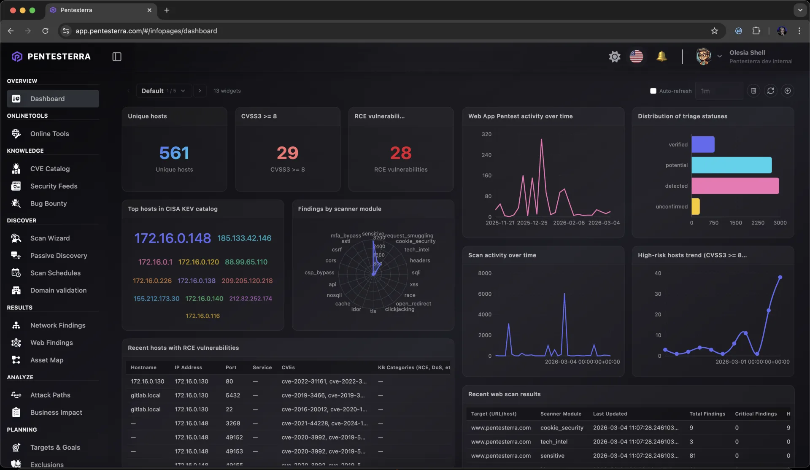Collapse the sidebar panel

[x=117, y=57]
